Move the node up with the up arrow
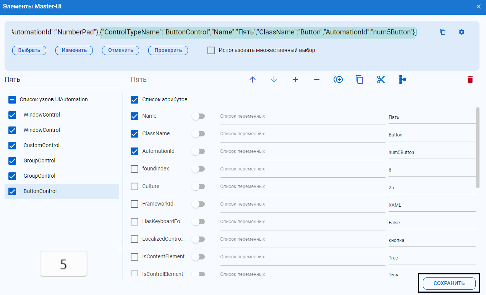Viewport: 486px width, 295px height. (253, 79)
